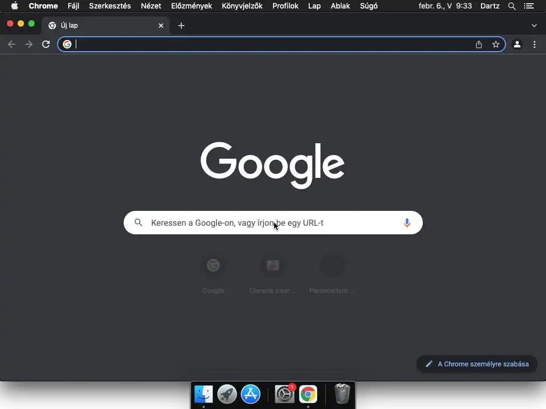Open the "Chrome Inter..." shortcut tile
This screenshot has width=546, height=409.
click(x=272, y=275)
